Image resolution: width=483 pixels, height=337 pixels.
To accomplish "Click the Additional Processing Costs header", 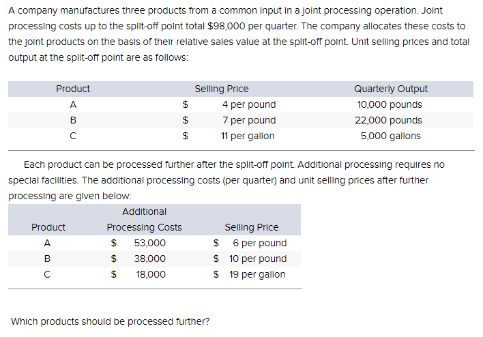I will pos(144,220).
